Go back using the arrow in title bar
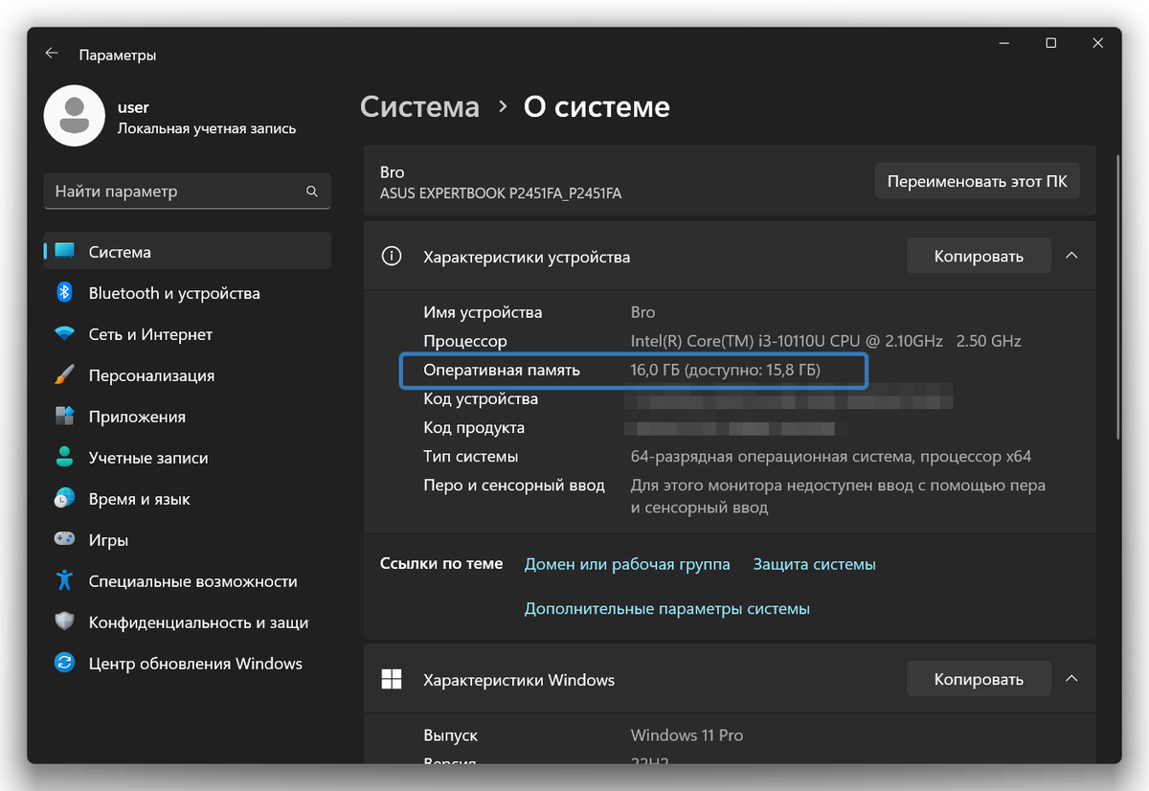This screenshot has width=1149, height=791. [x=52, y=54]
